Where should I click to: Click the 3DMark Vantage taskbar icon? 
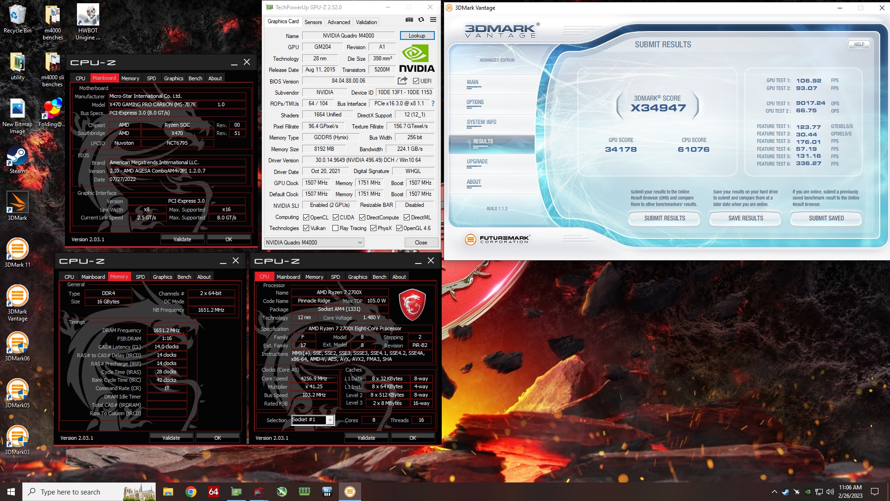click(350, 492)
